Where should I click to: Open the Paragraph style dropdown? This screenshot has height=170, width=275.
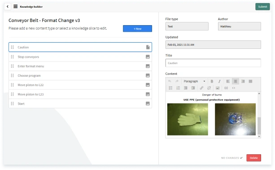click(x=194, y=81)
